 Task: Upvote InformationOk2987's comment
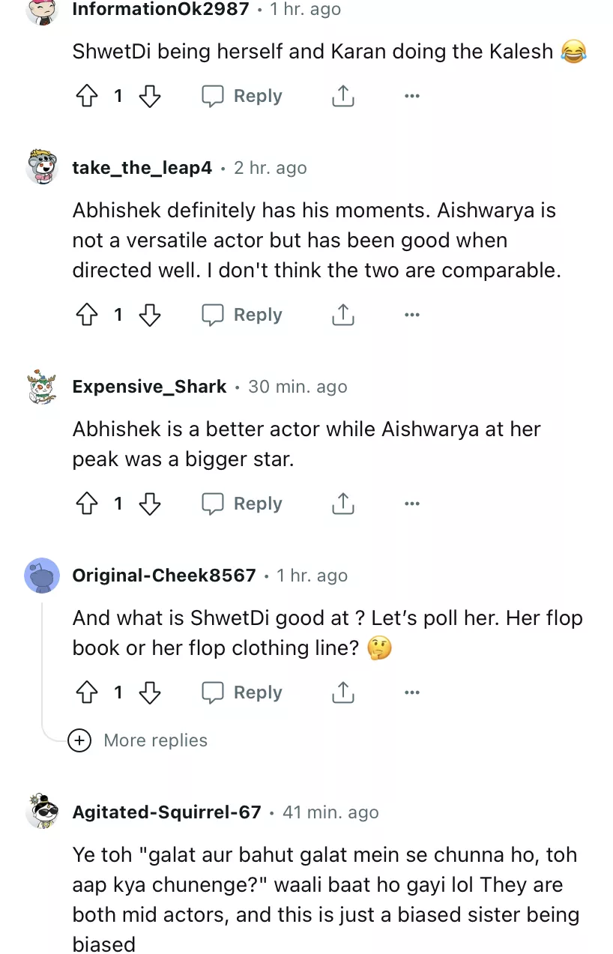tap(87, 96)
